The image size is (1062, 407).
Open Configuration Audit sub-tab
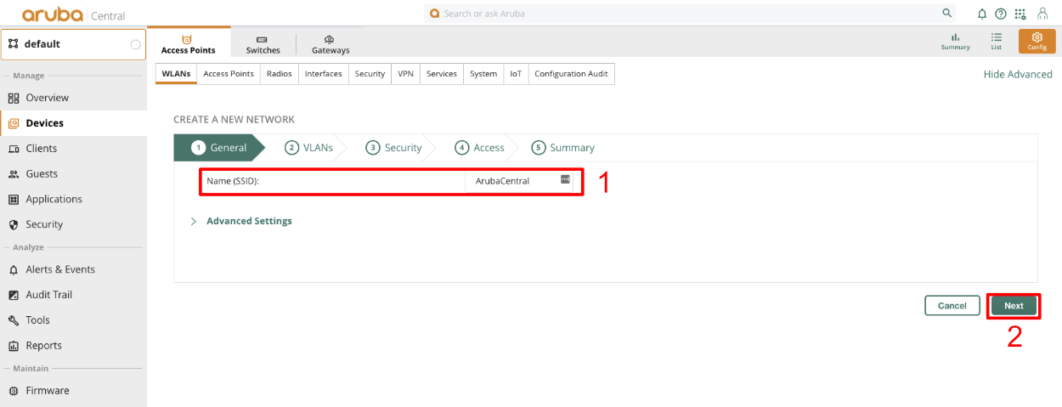571,74
